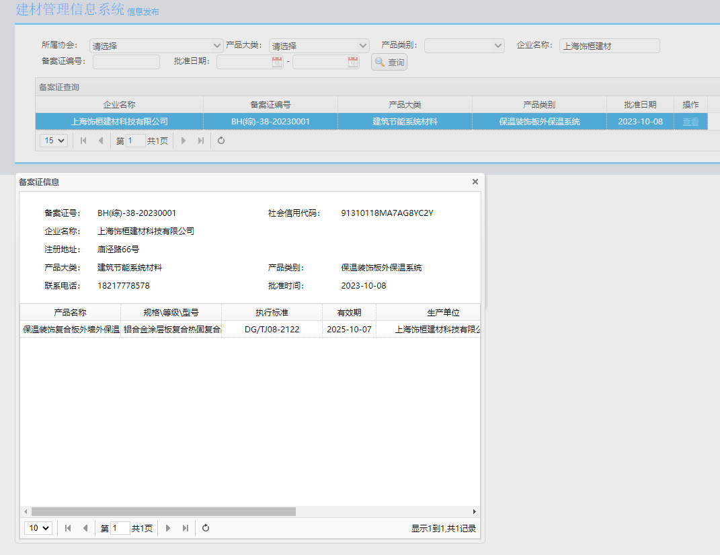Sort by 执行标准 column header
Image resolution: width=720 pixels, height=555 pixels.
point(272,313)
